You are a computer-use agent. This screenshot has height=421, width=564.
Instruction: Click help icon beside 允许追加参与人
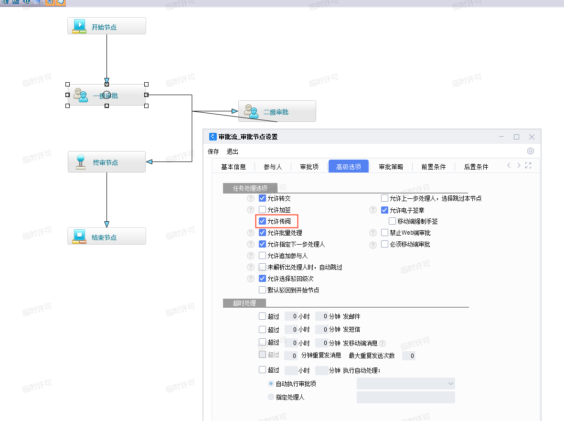pyautogui.click(x=251, y=256)
